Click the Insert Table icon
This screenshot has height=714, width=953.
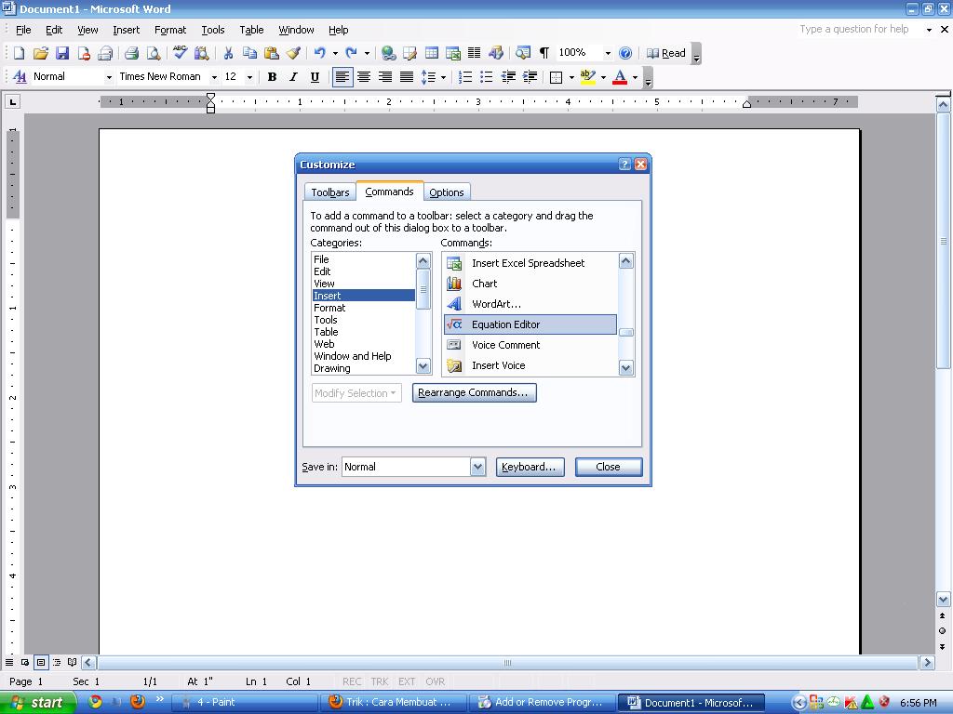pyautogui.click(x=432, y=53)
